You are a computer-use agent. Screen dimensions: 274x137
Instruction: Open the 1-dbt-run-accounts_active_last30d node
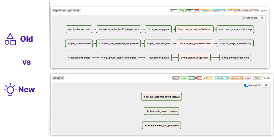162,97
